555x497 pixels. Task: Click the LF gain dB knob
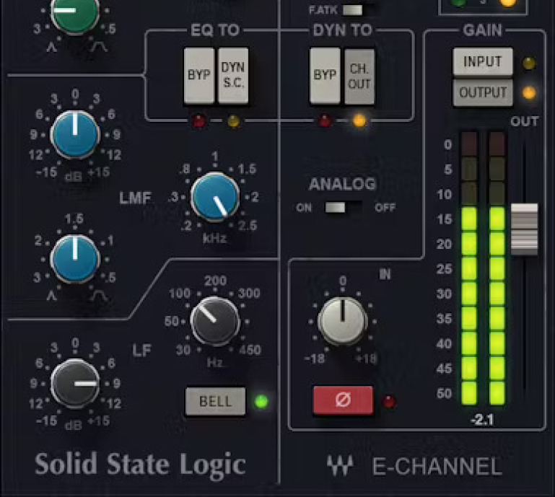pos(75,383)
